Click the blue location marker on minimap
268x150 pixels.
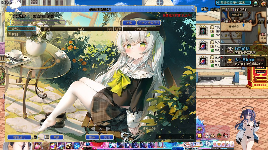244,25
